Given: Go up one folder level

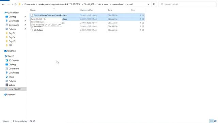Looking at the screenshot, I should pyautogui.click(x=16, y=4).
